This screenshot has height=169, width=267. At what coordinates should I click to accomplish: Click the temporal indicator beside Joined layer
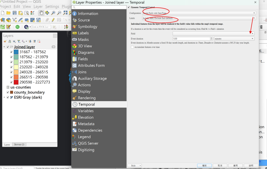click(x=53, y=47)
